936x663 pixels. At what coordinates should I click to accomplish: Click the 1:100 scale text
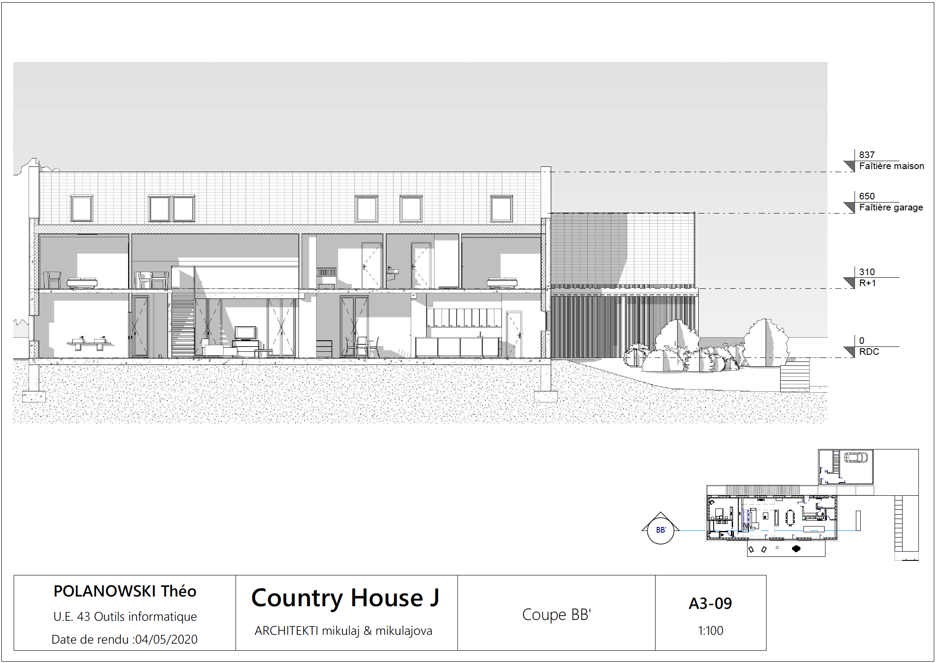(710, 631)
